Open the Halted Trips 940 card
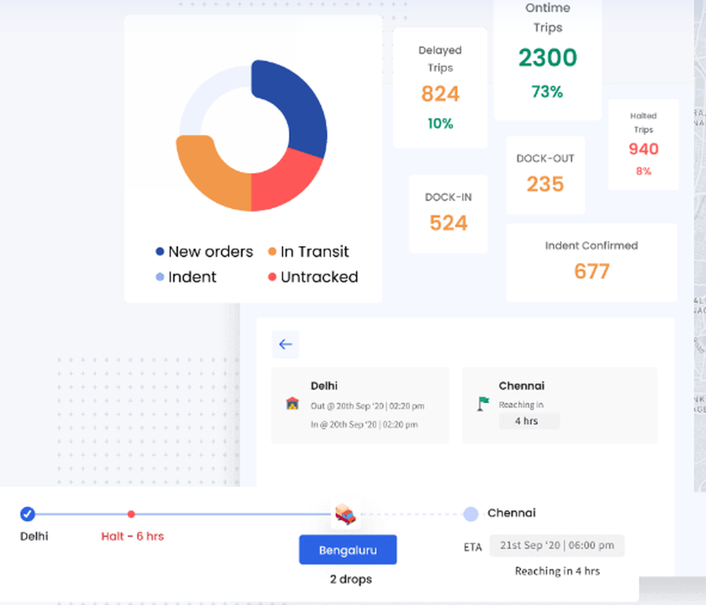Viewport: 706px width, 605px height. pos(643,144)
